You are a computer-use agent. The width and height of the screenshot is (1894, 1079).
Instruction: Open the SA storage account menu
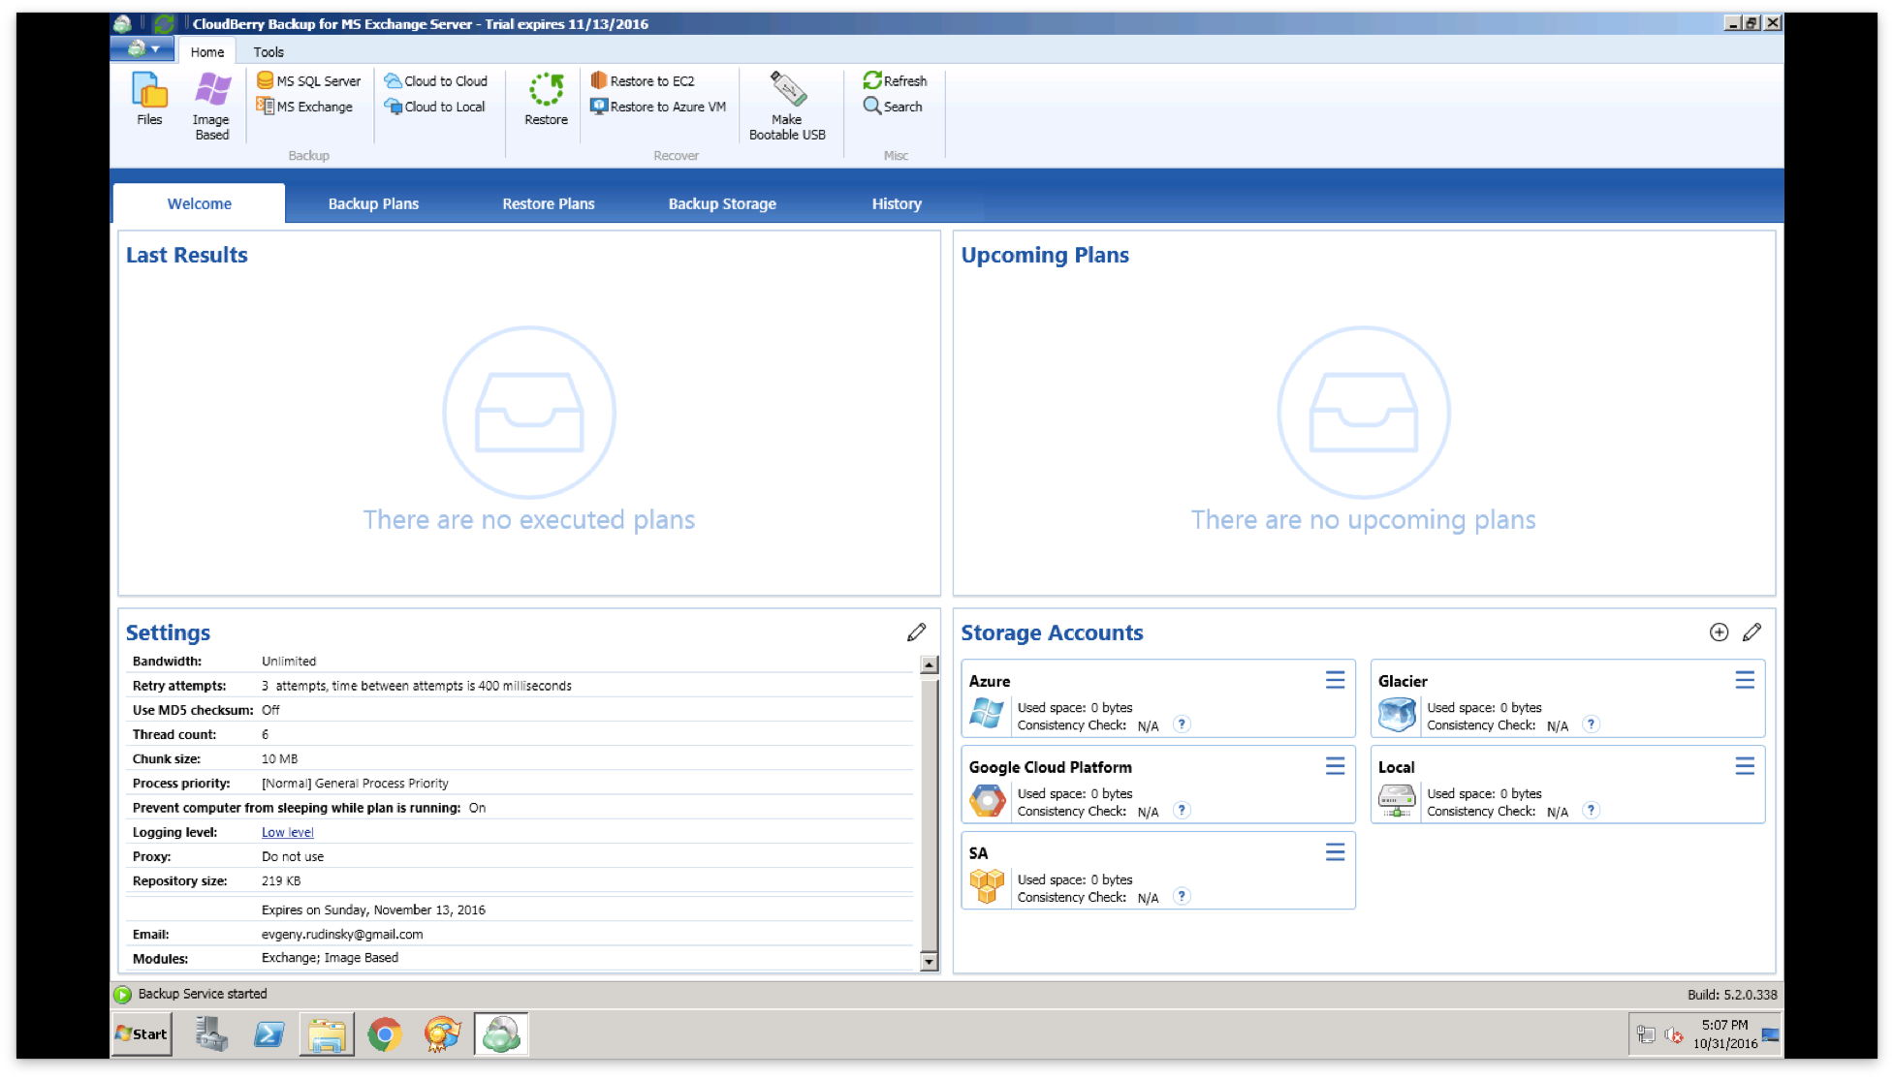[x=1335, y=852]
